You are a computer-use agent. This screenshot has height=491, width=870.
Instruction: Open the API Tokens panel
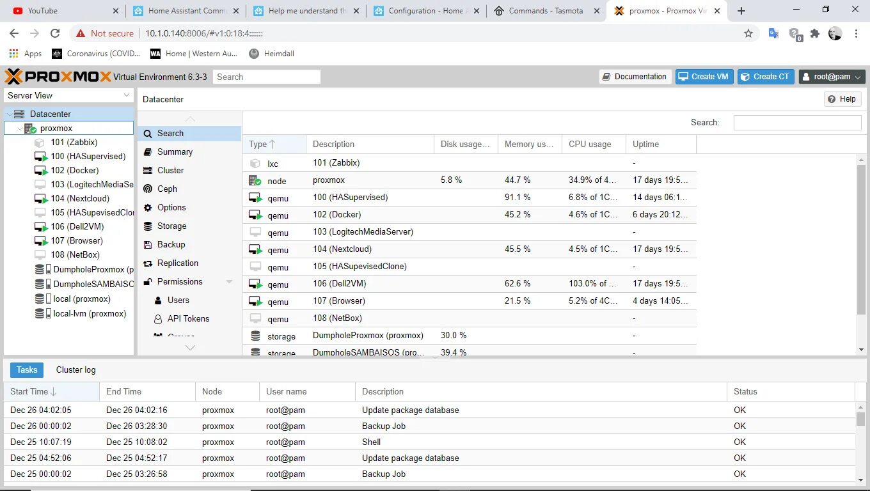[187, 318]
